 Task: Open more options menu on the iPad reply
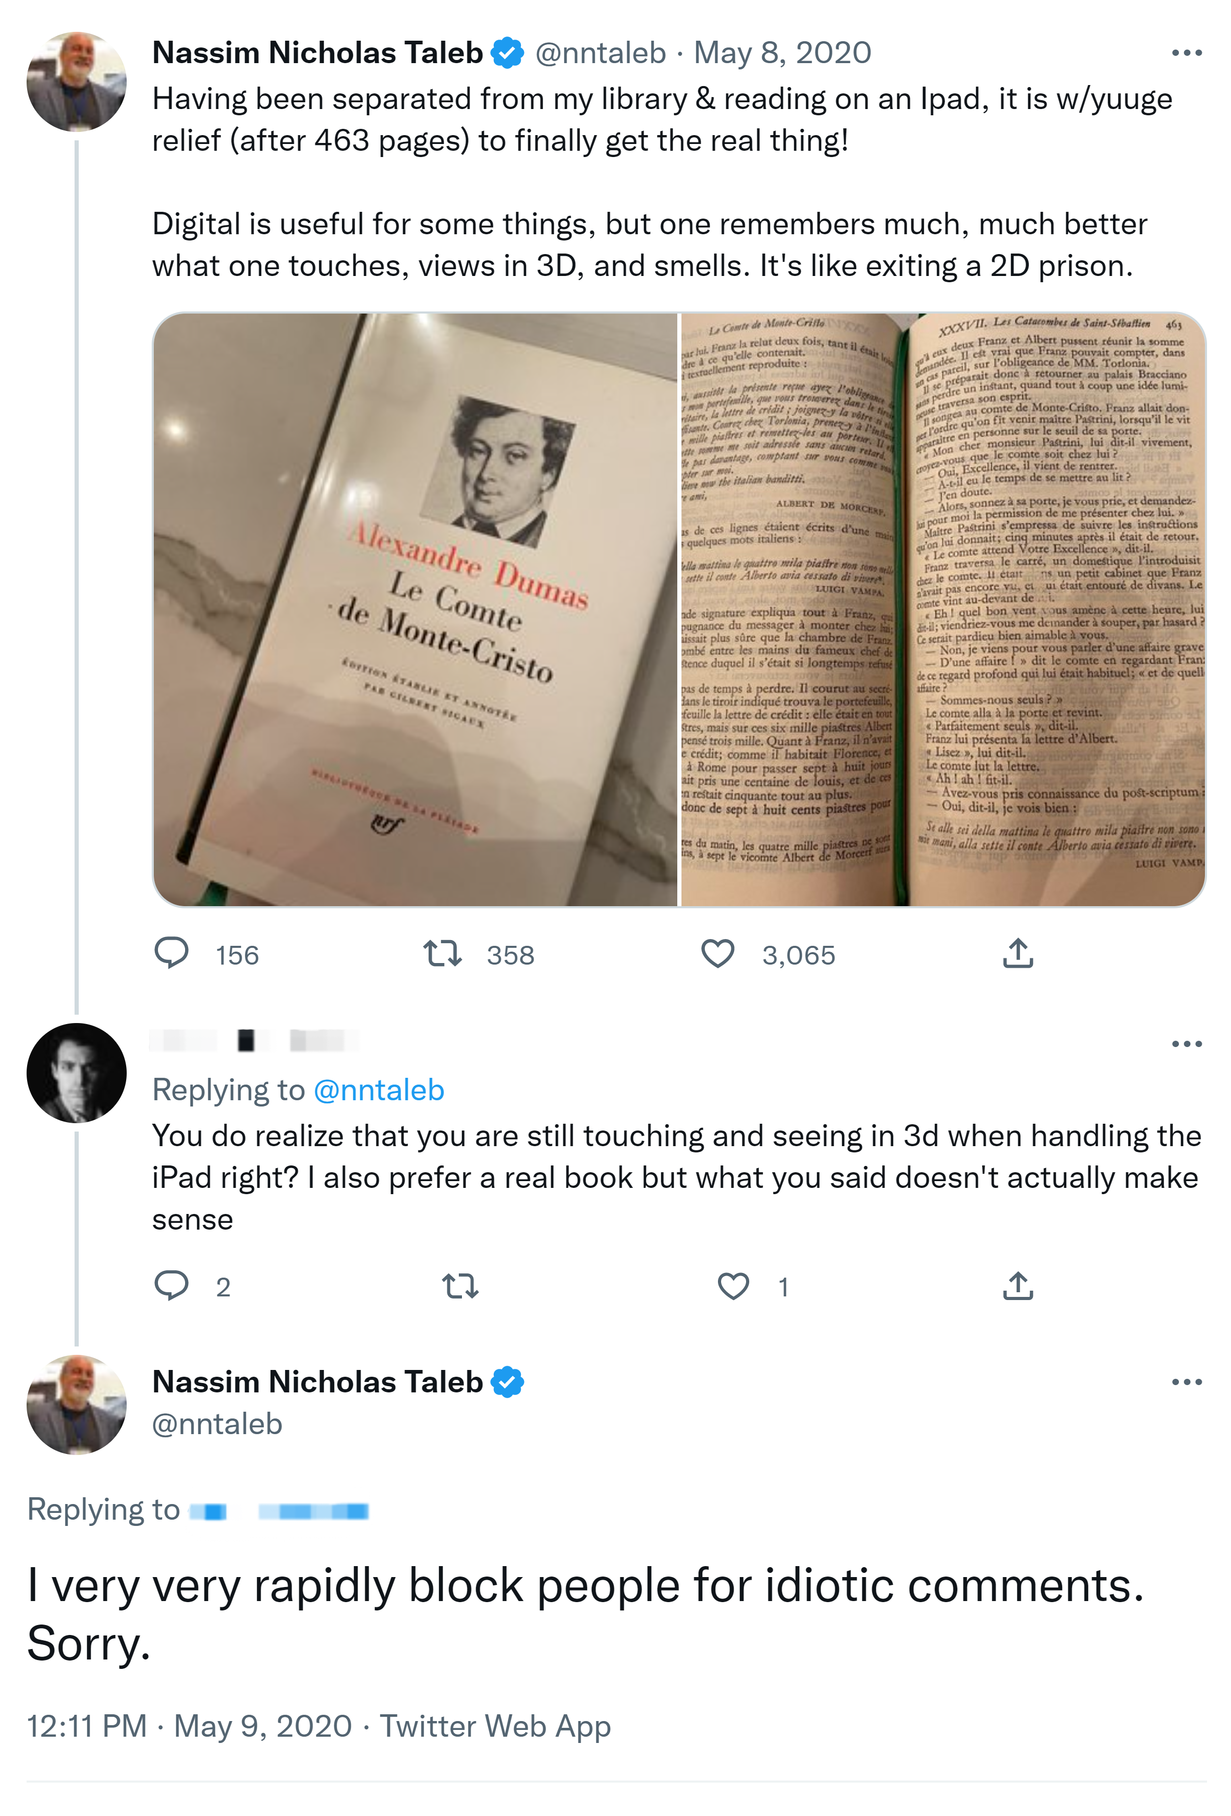tap(1186, 1044)
